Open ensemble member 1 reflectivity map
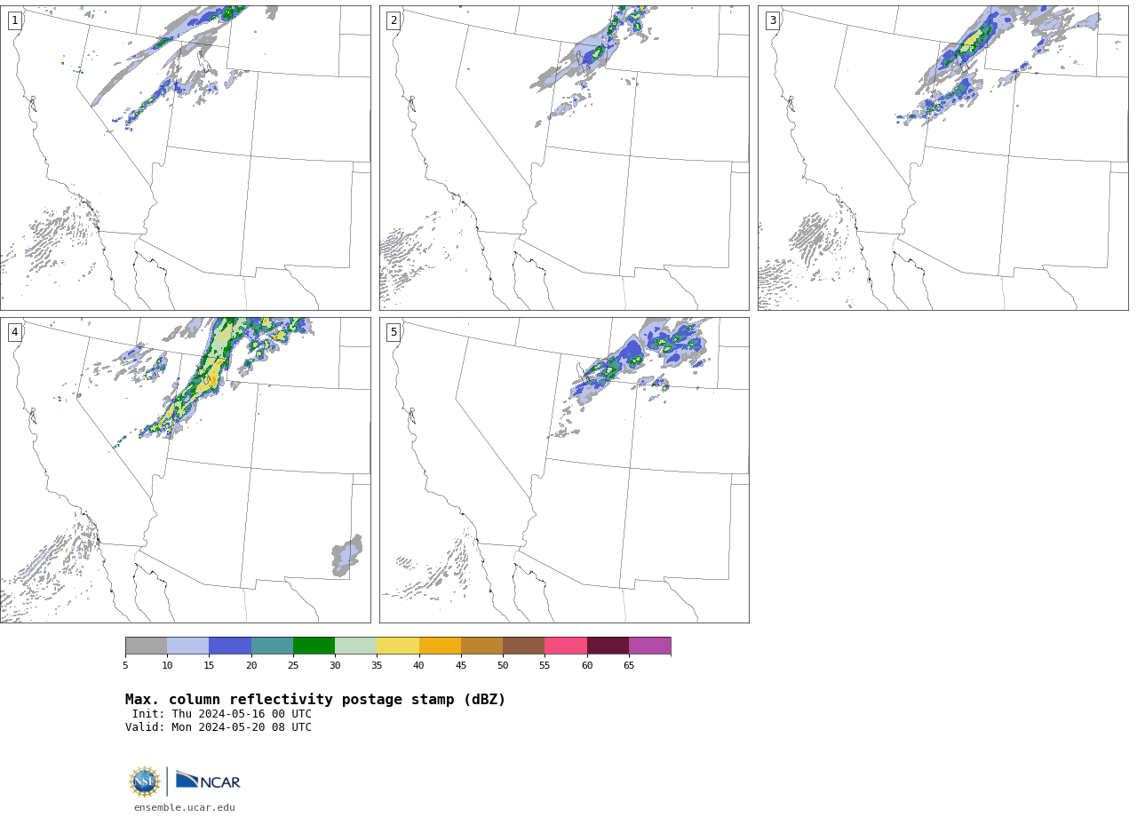Screen dimensions: 1137x817 186,158
